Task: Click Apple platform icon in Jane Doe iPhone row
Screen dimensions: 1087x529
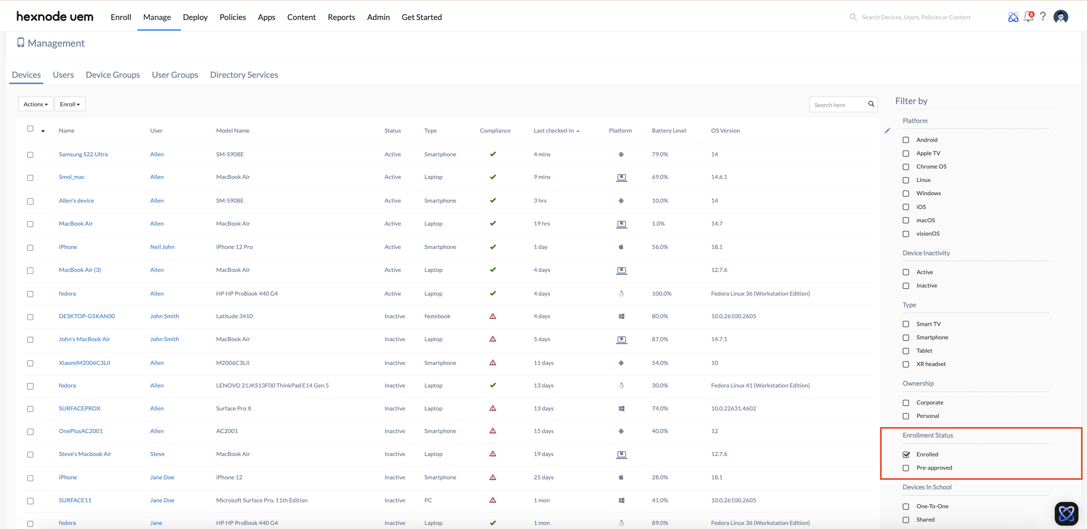Action: tap(621, 477)
